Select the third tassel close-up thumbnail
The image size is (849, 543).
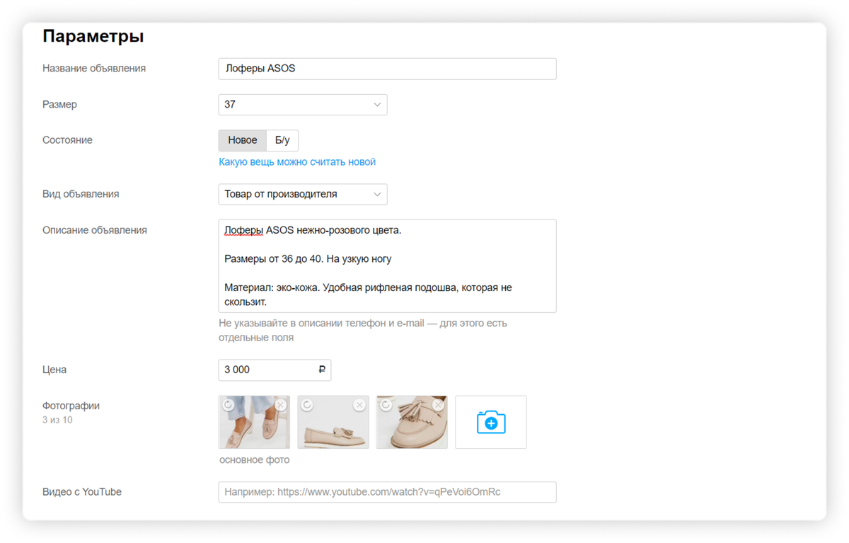pos(412,422)
